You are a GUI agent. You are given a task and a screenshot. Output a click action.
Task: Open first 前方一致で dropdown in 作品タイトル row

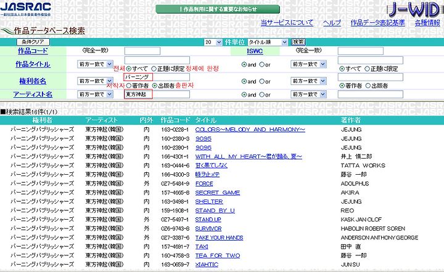click(95, 64)
